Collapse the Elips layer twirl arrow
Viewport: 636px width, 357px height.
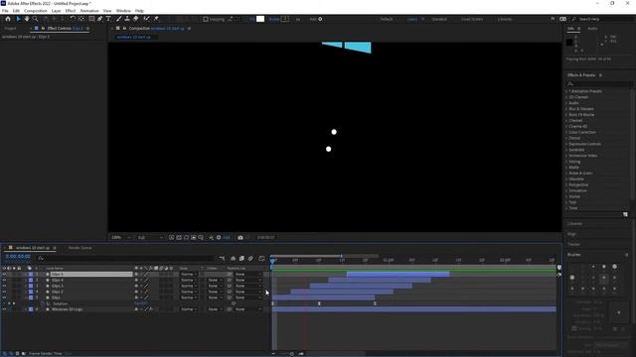(26, 297)
